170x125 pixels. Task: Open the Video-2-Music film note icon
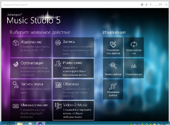[x=58, y=106]
